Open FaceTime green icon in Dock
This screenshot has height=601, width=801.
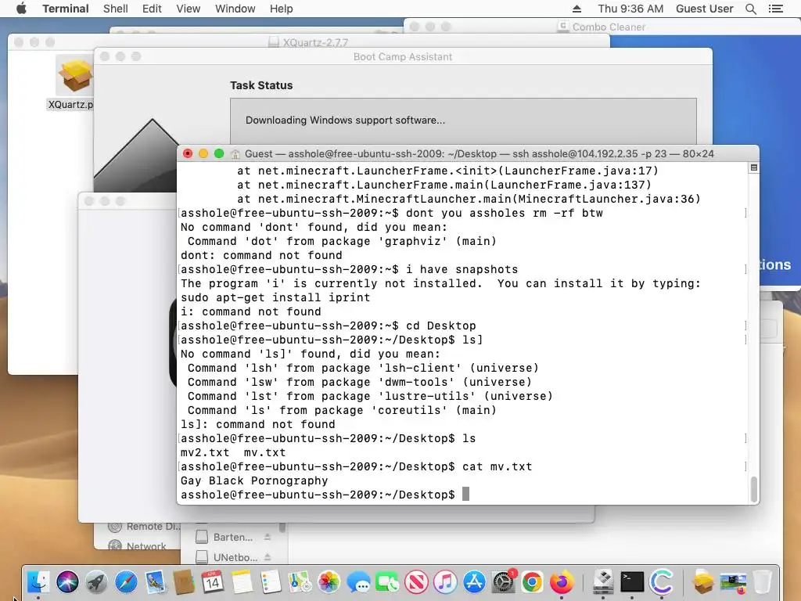[387, 582]
